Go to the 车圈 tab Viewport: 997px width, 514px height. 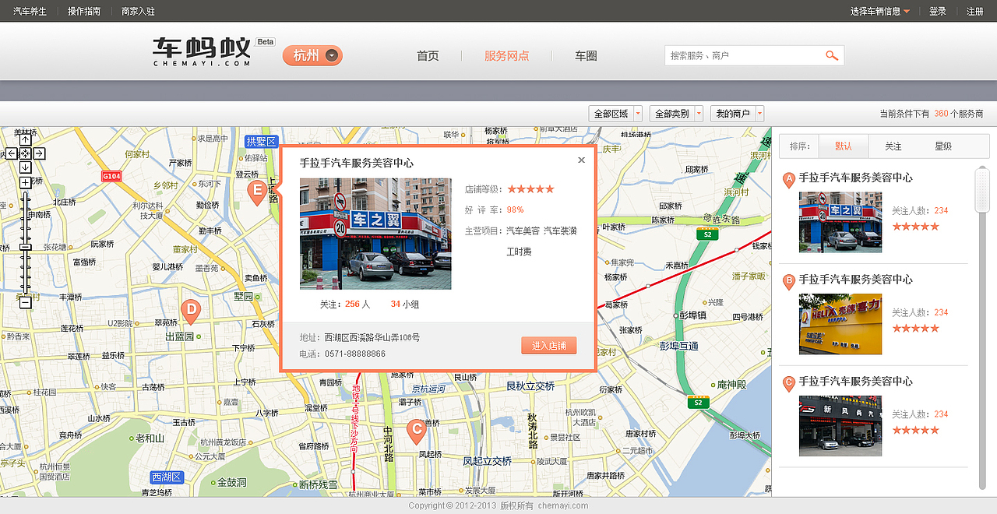coord(586,56)
